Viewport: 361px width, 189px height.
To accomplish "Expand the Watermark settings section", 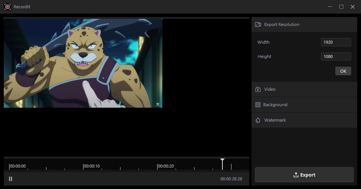I will point(304,120).
